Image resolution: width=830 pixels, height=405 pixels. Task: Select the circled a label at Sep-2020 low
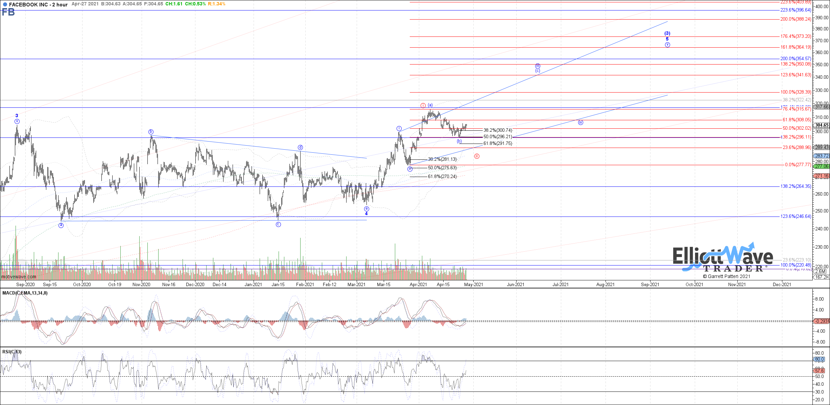click(61, 225)
